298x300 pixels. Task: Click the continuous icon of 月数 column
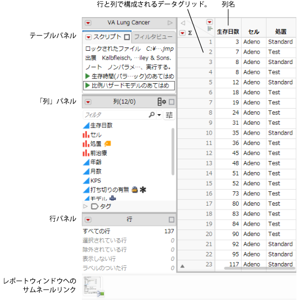(86, 172)
